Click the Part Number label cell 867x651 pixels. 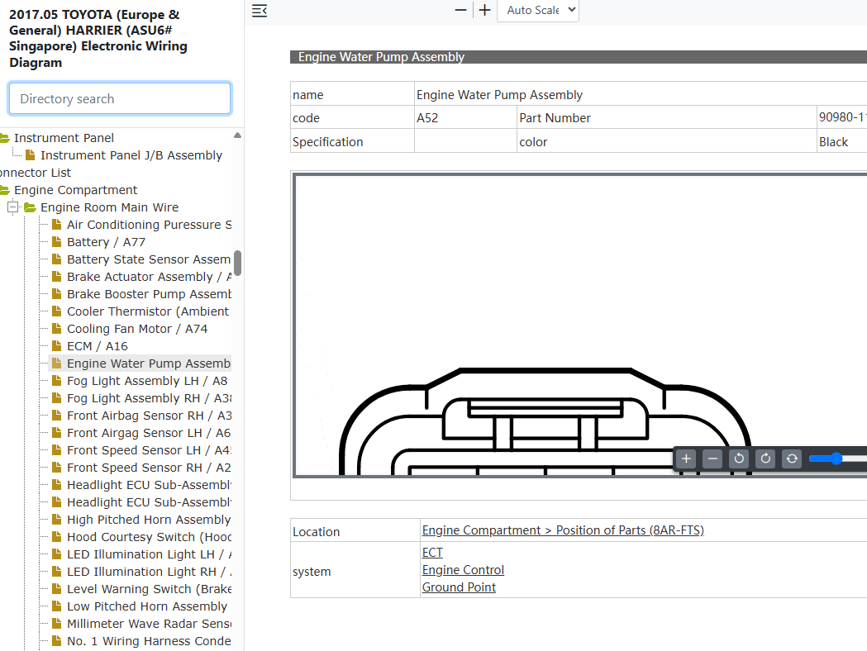(x=666, y=117)
